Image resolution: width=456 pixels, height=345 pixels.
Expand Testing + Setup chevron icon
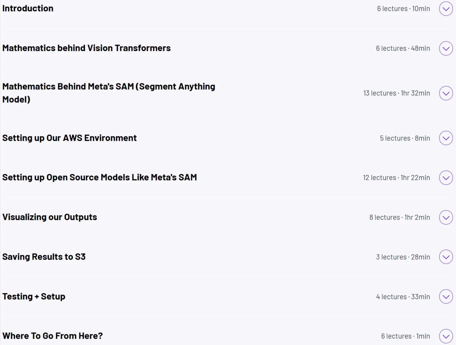point(446,296)
